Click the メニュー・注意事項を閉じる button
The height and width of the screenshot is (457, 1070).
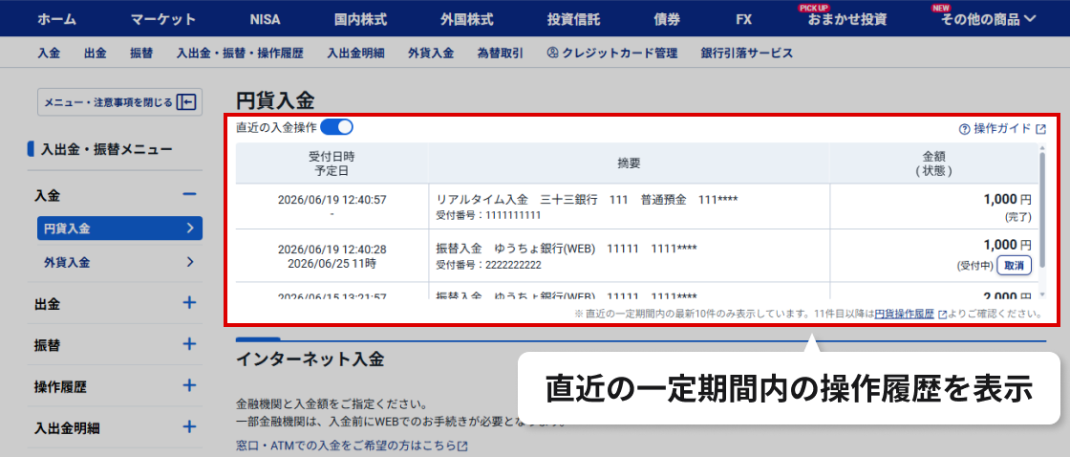(119, 102)
